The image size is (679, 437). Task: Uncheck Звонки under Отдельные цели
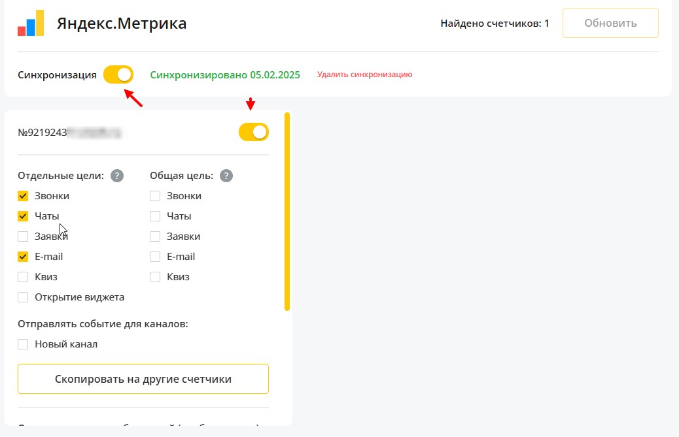(23, 196)
